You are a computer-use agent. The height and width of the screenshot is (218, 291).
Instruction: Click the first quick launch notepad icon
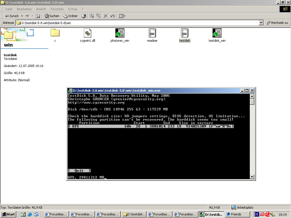(x=23, y=215)
